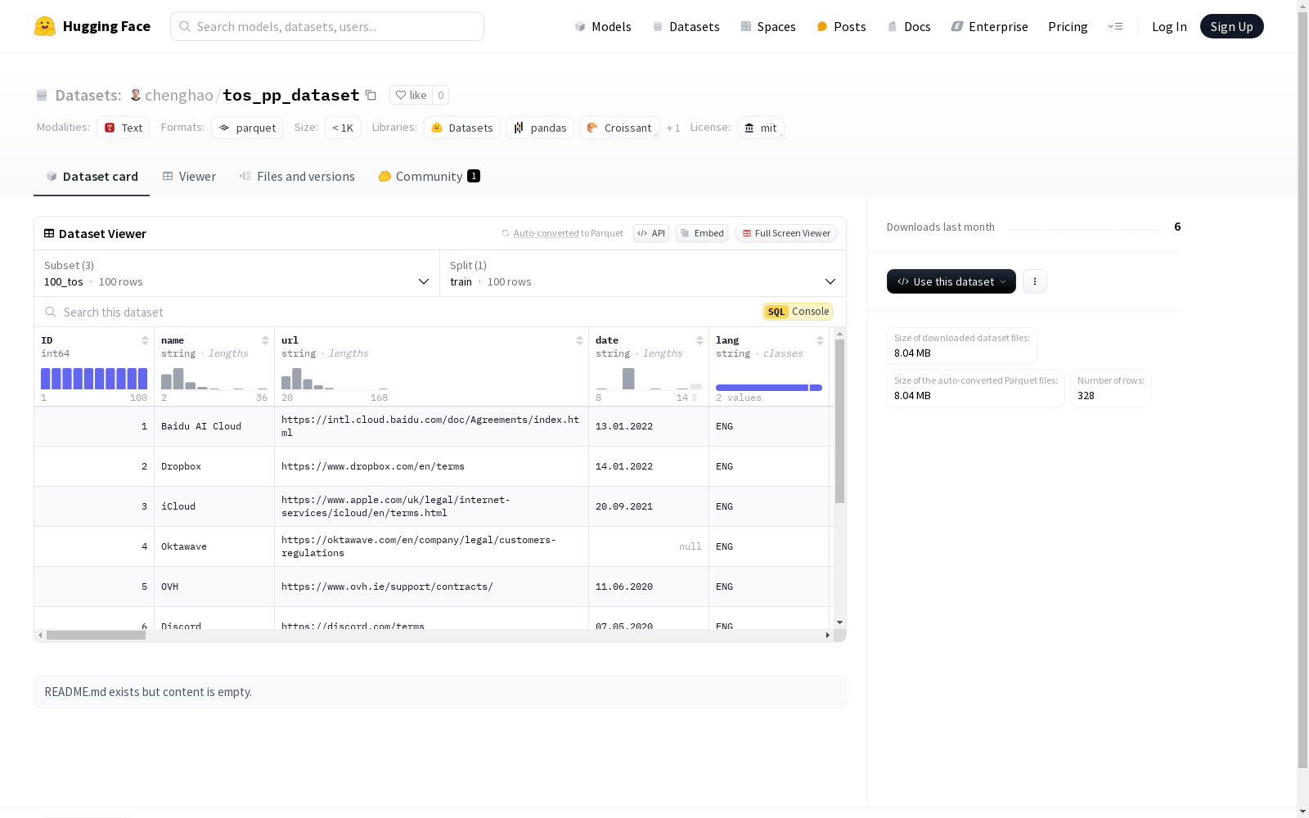Click the Log In link
The image size is (1309, 818).
[1169, 26]
